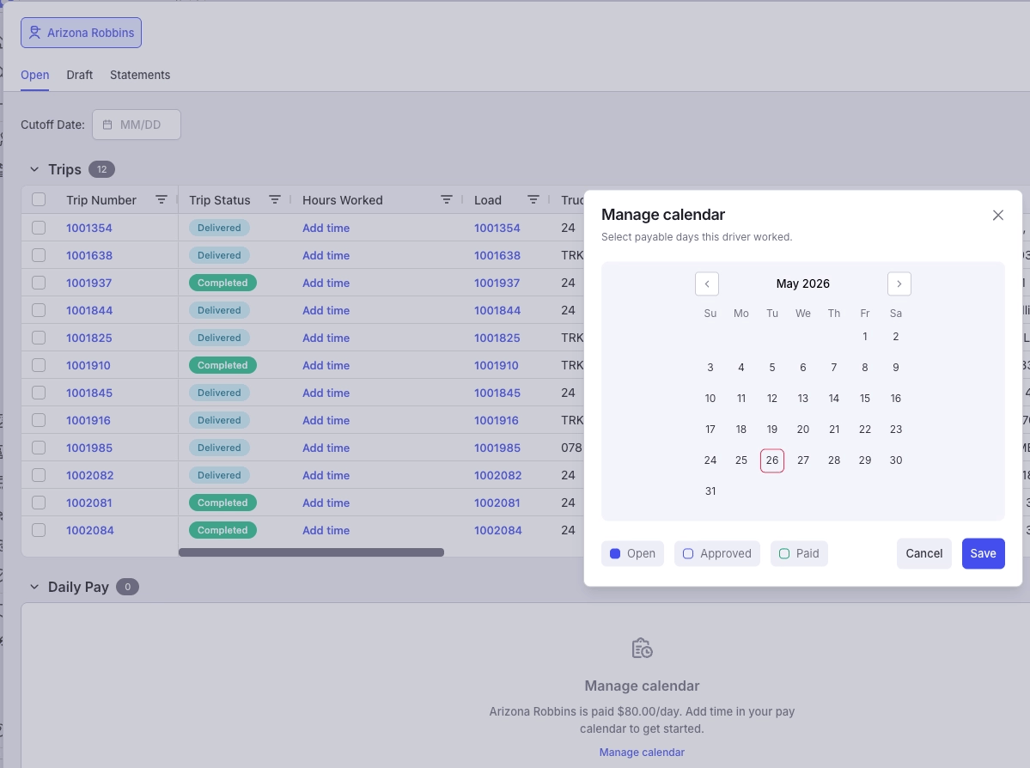Check the box for trip 1002084
Screen dimensions: 1030x768
[x=39, y=530]
